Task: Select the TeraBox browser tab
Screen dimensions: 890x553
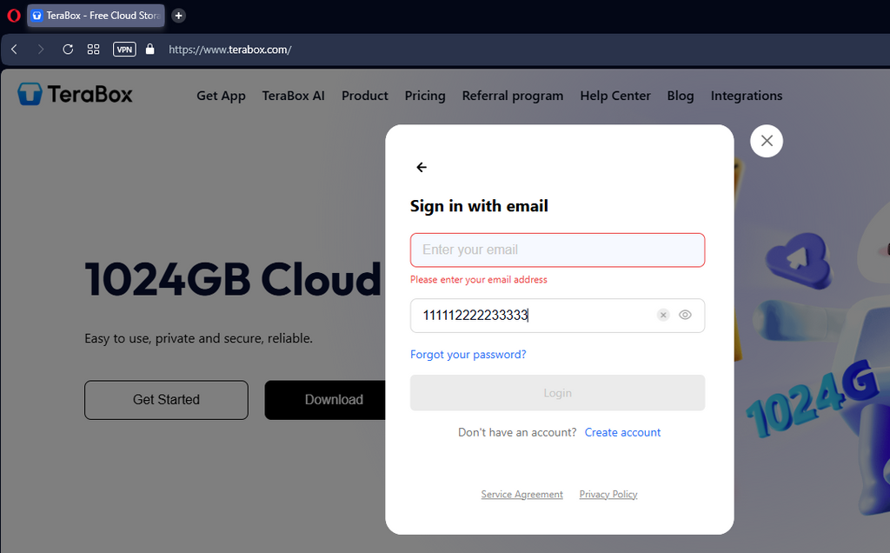Action: point(96,16)
